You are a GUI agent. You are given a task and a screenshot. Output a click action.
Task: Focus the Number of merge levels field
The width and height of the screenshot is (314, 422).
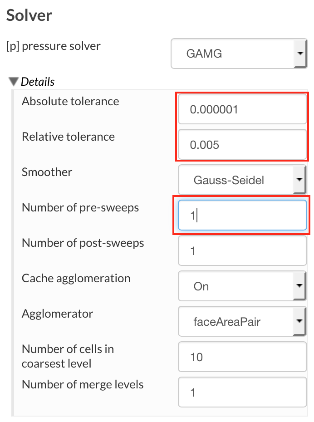click(242, 392)
